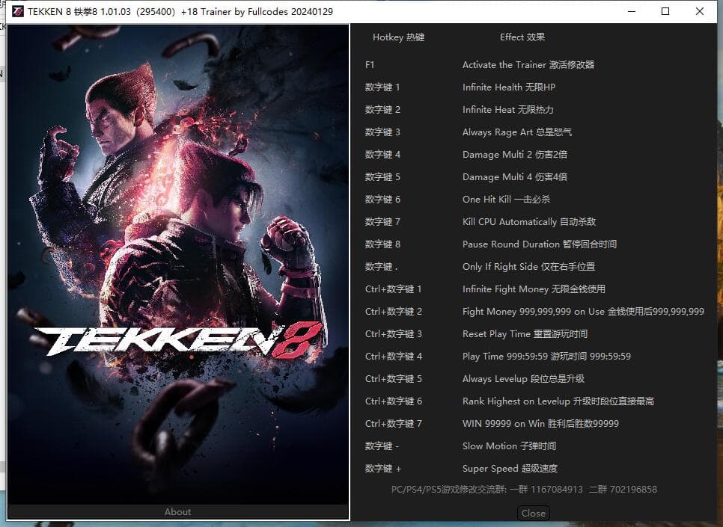The image size is (723, 527).
Task: Select 'Activate the Trainer' effect text
Action: (x=528, y=65)
